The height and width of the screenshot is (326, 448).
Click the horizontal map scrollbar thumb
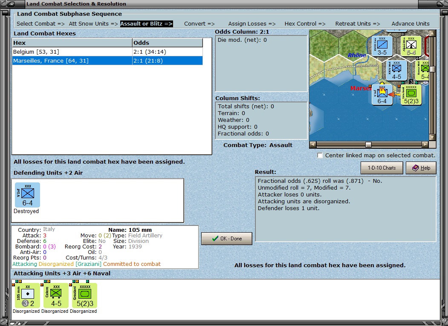[369, 144]
